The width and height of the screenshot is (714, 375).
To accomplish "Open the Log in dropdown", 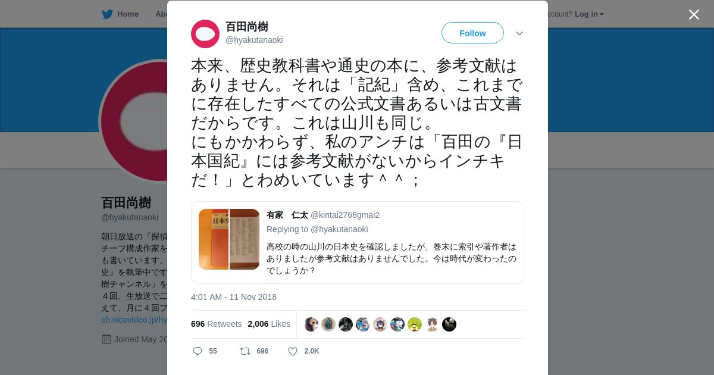I will tap(589, 14).
